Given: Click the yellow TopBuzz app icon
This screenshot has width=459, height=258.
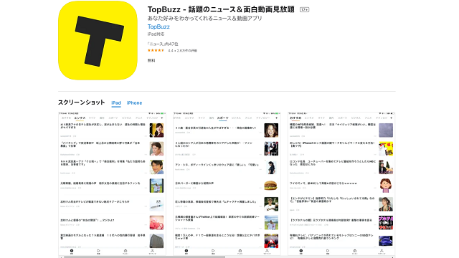Looking at the screenshot, I should (98, 40).
